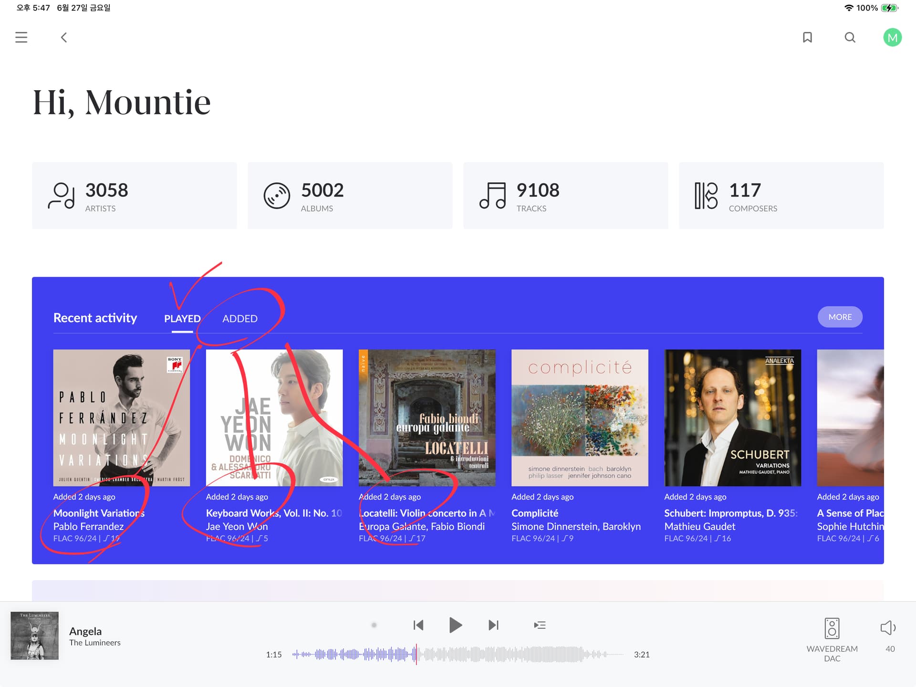Screen dimensions: 916x687
Task: Open the Jae Yeon Won album cover
Action: (x=274, y=418)
